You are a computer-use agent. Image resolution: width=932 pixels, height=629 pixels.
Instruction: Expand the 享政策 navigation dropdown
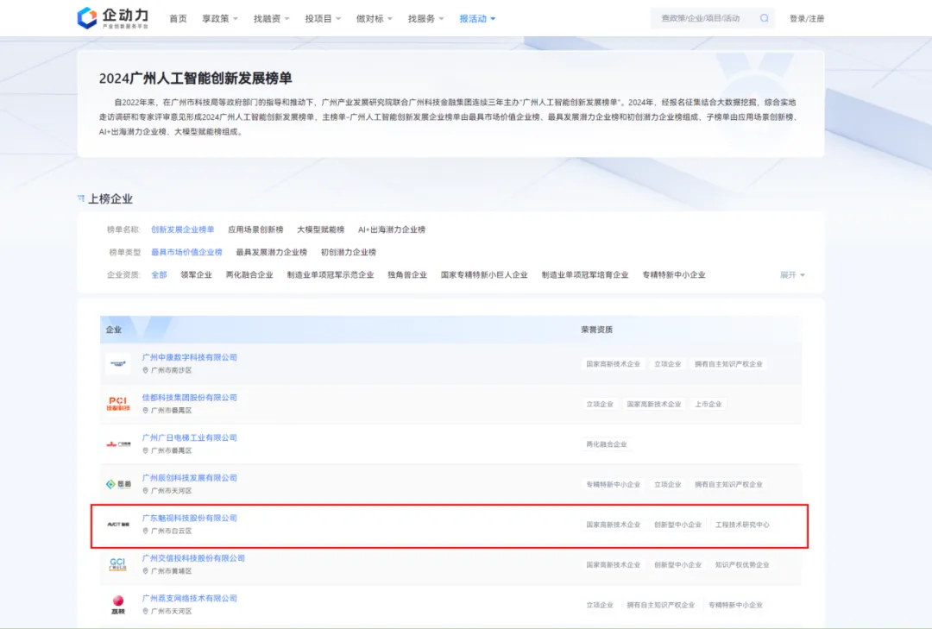pos(220,18)
